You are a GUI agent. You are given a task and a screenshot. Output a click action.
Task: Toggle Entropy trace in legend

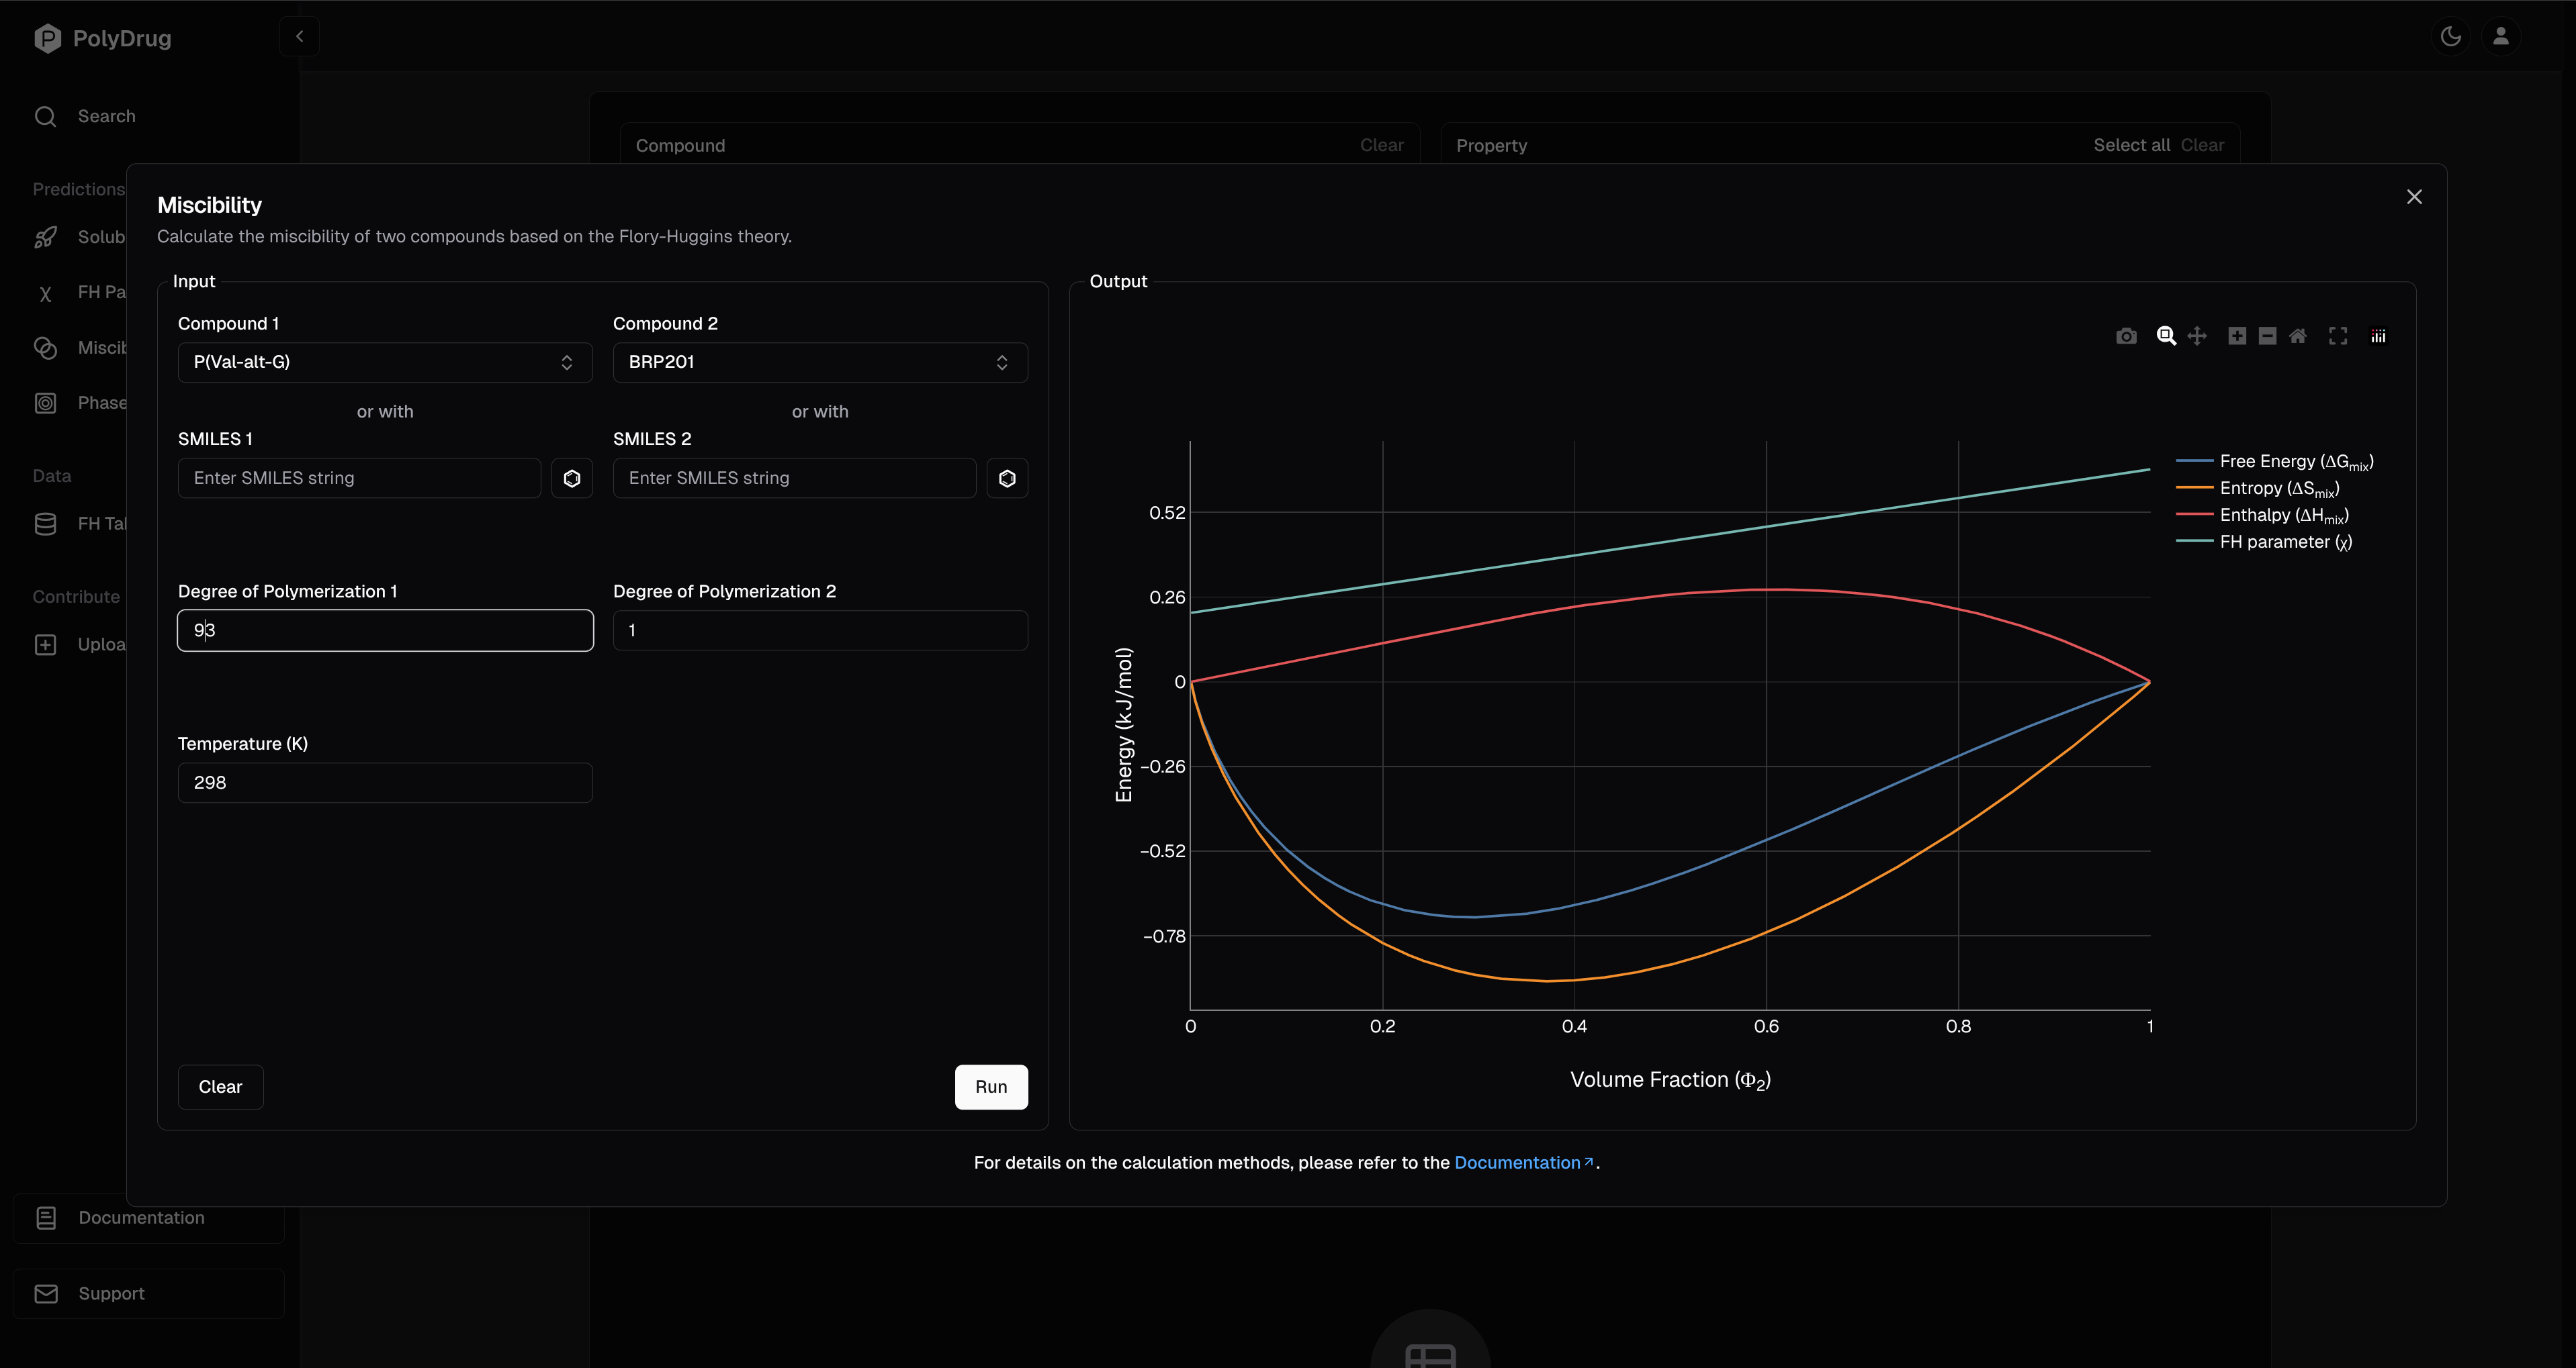[x=2278, y=489]
